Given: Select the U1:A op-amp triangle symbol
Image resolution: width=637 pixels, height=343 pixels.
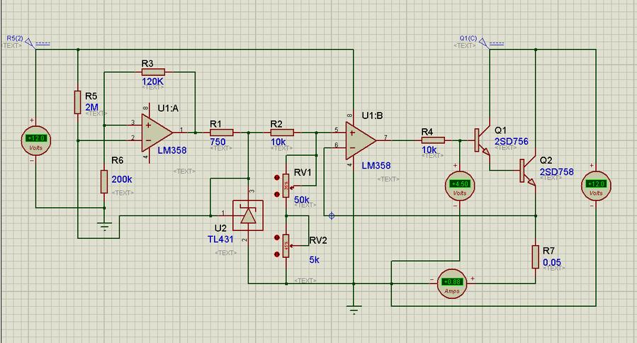Looking at the screenshot, I should pyautogui.click(x=157, y=132).
